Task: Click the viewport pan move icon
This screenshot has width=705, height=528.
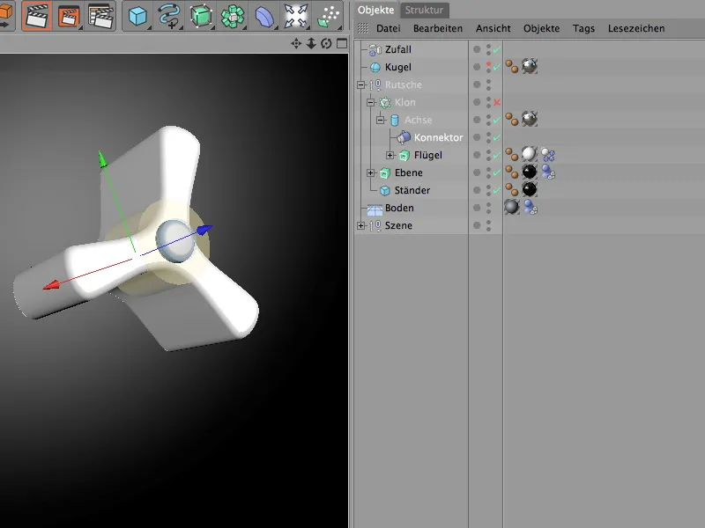Action: click(296, 44)
